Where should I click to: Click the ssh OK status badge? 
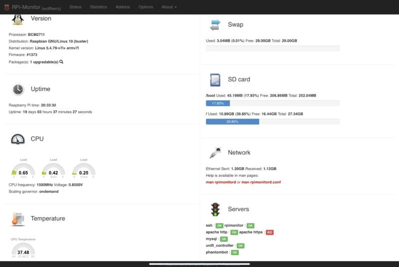click(219, 226)
